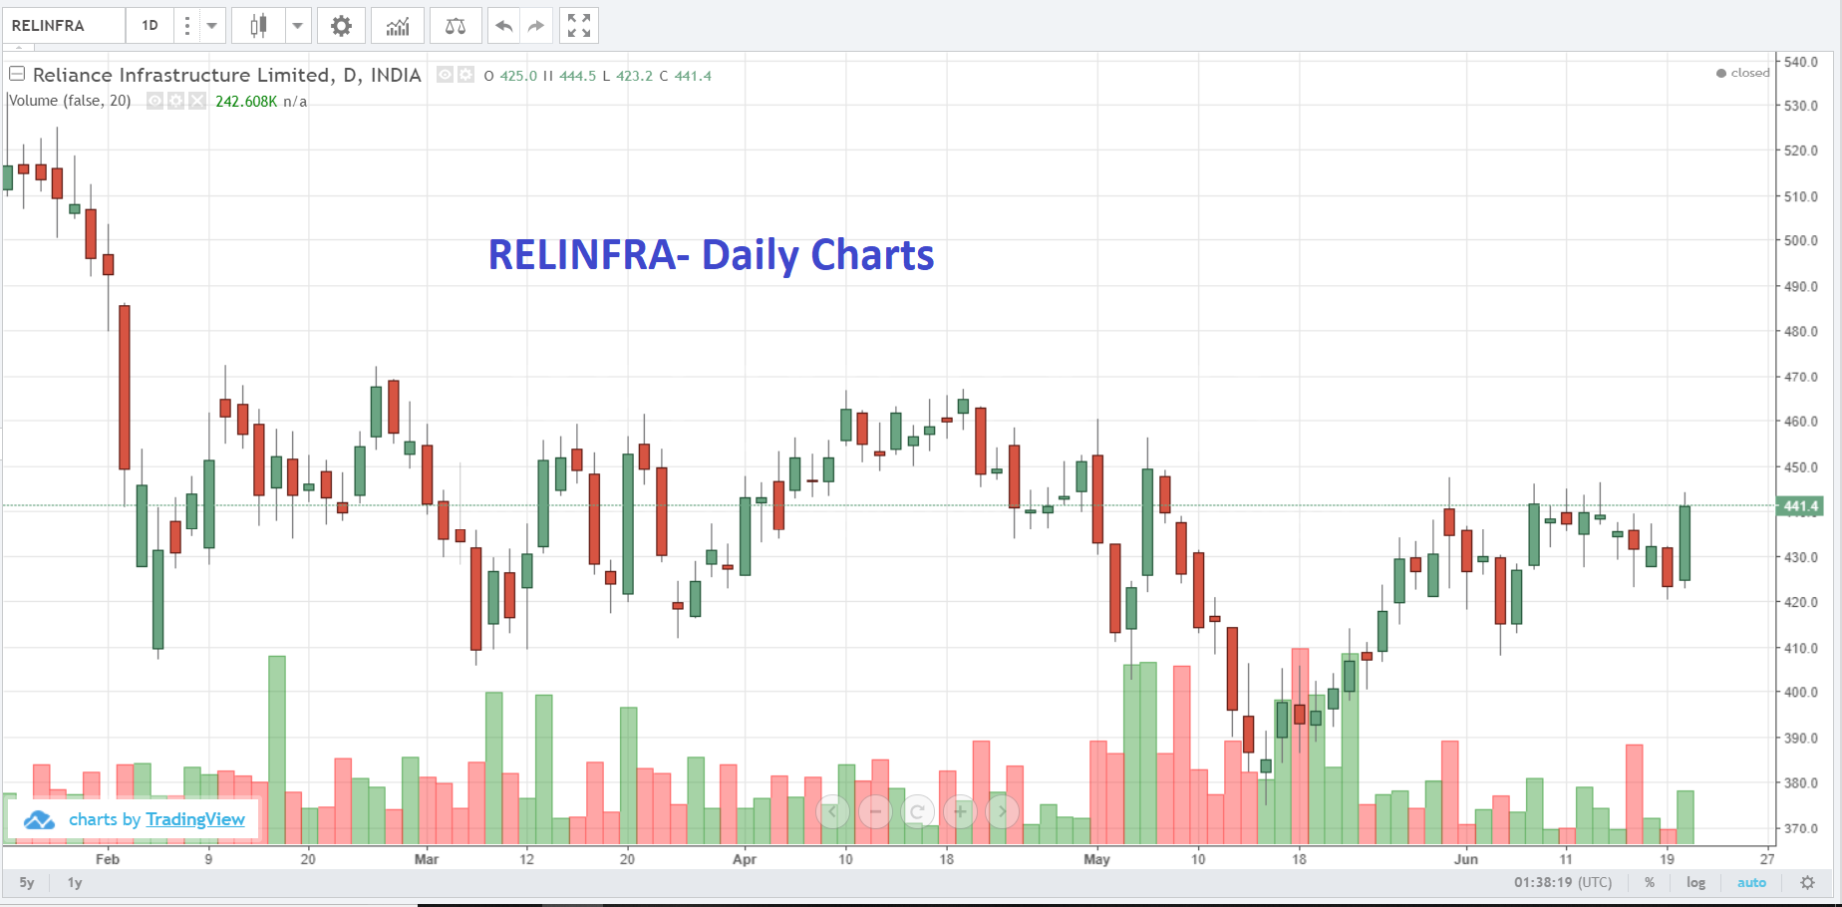Open Volume indicator settings
This screenshot has width=1842, height=907.
pyautogui.click(x=175, y=101)
